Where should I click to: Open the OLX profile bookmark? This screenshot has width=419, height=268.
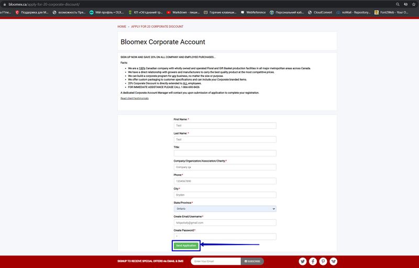pyautogui.click(x=107, y=12)
